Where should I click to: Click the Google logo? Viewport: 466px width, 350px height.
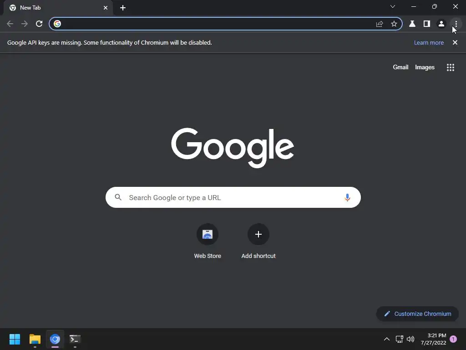click(x=233, y=148)
